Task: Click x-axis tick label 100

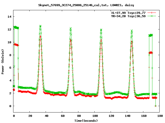Action: click(x=95, y=116)
